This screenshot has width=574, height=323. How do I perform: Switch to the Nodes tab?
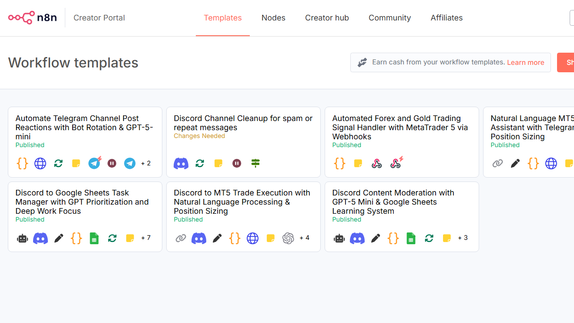pyautogui.click(x=273, y=18)
